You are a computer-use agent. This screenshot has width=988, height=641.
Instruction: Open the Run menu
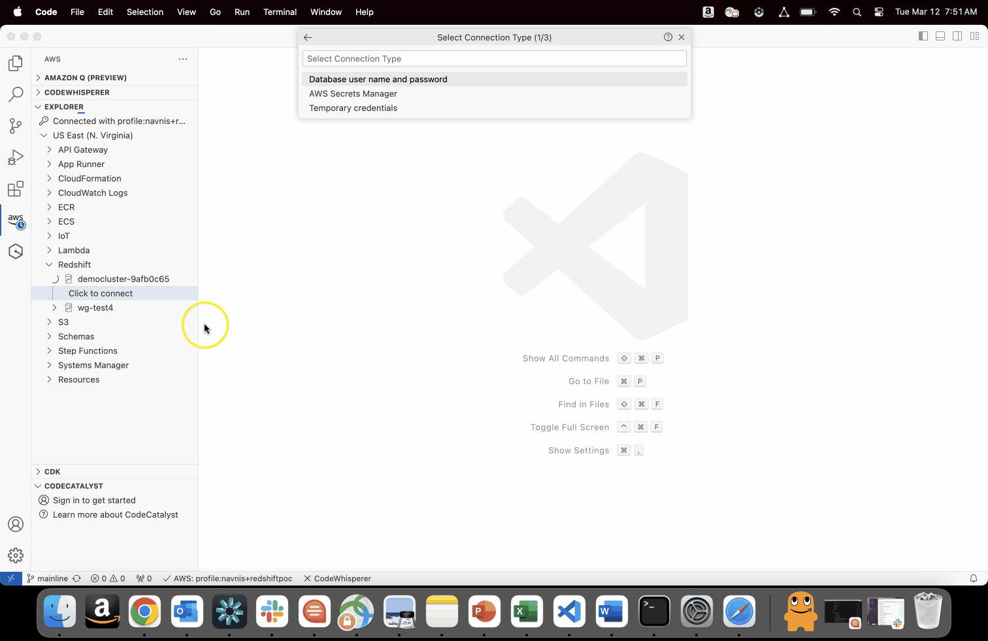(x=242, y=12)
